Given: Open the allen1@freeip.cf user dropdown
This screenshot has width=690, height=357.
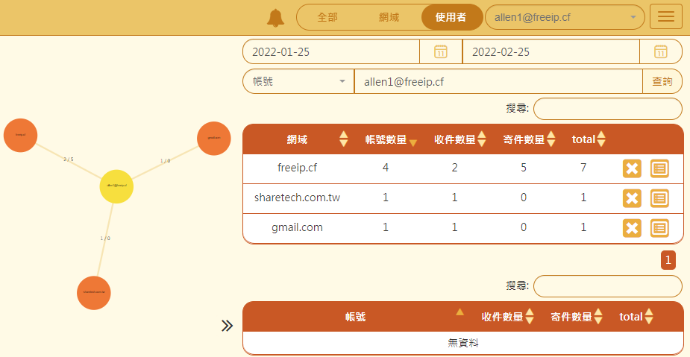Looking at the screenshot, I should [565, 17].
